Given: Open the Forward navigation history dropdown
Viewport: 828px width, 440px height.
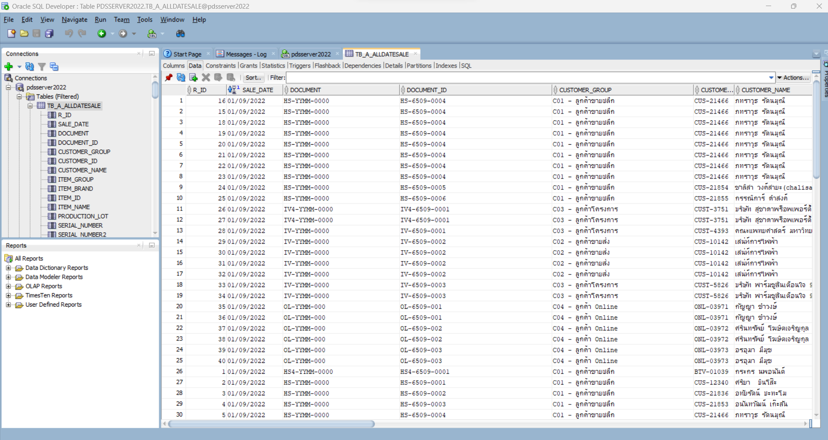Looking at the screenshot, I should coord(134,33).
